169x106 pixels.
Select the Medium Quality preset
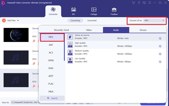116,53
